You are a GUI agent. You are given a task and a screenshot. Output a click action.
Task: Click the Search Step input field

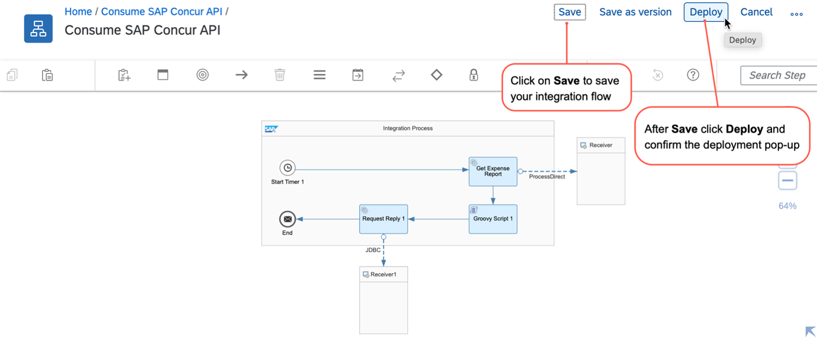pyautogui.click(x=779, y=75)
